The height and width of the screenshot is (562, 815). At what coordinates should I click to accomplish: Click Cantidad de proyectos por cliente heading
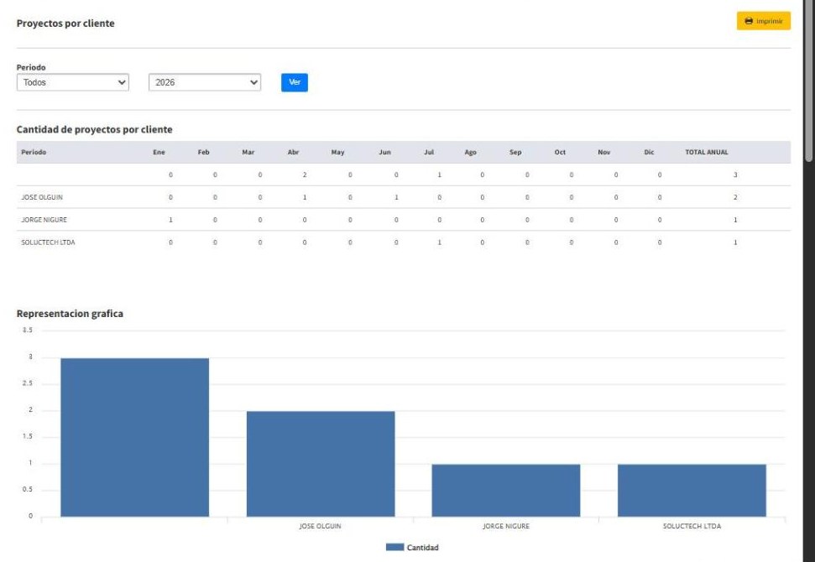coord(95,129)
